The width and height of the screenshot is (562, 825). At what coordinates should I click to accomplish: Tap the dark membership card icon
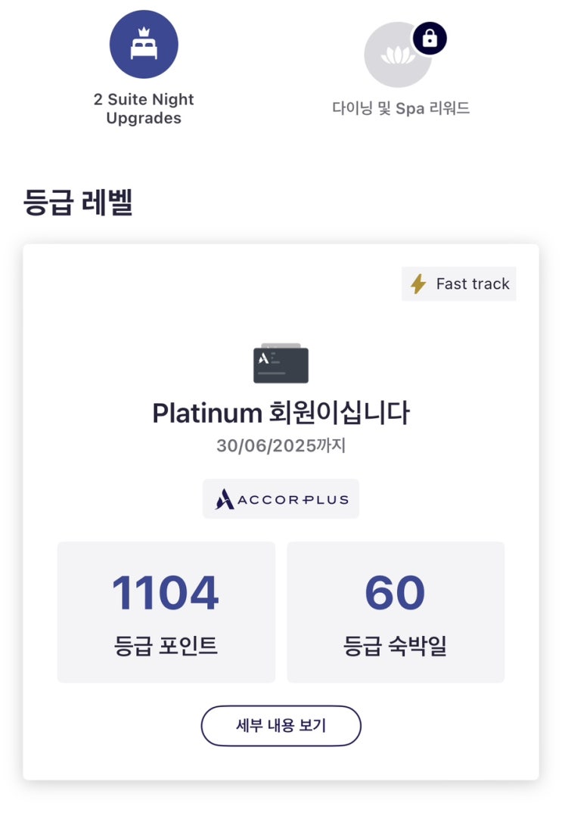click(x=281, y=364)
